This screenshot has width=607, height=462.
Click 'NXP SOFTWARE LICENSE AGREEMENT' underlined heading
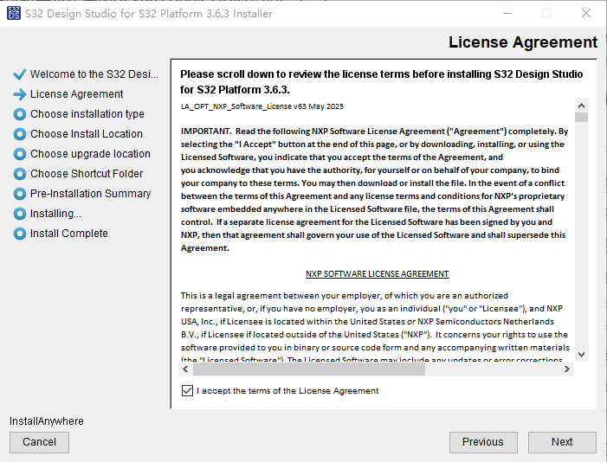point(377,274)
